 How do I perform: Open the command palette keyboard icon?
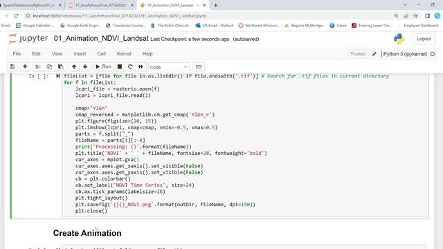199,66
